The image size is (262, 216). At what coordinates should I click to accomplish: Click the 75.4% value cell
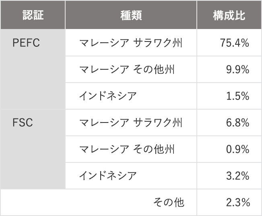click(x=229, y=43)
